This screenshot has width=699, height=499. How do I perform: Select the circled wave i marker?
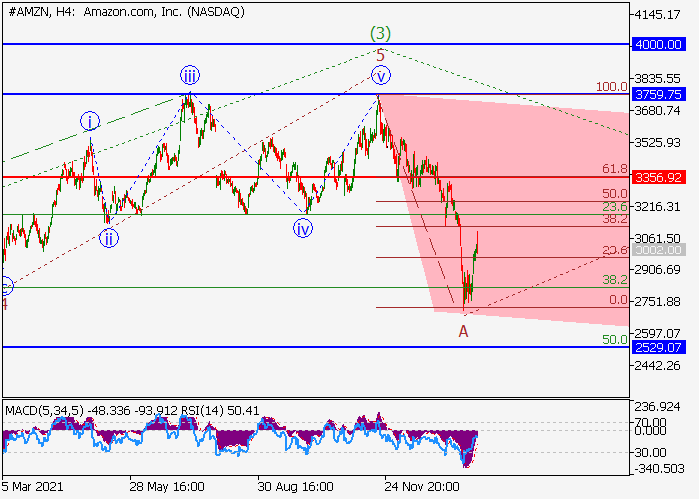coord(90,121)
